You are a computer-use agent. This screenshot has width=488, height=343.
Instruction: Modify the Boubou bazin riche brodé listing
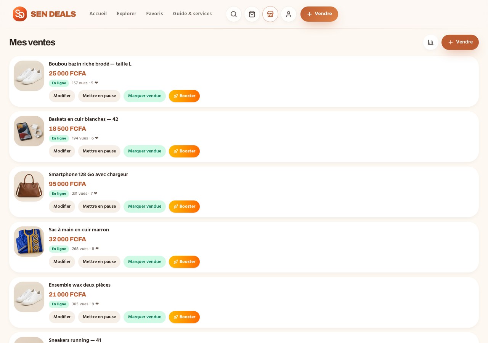click(62, 96)
